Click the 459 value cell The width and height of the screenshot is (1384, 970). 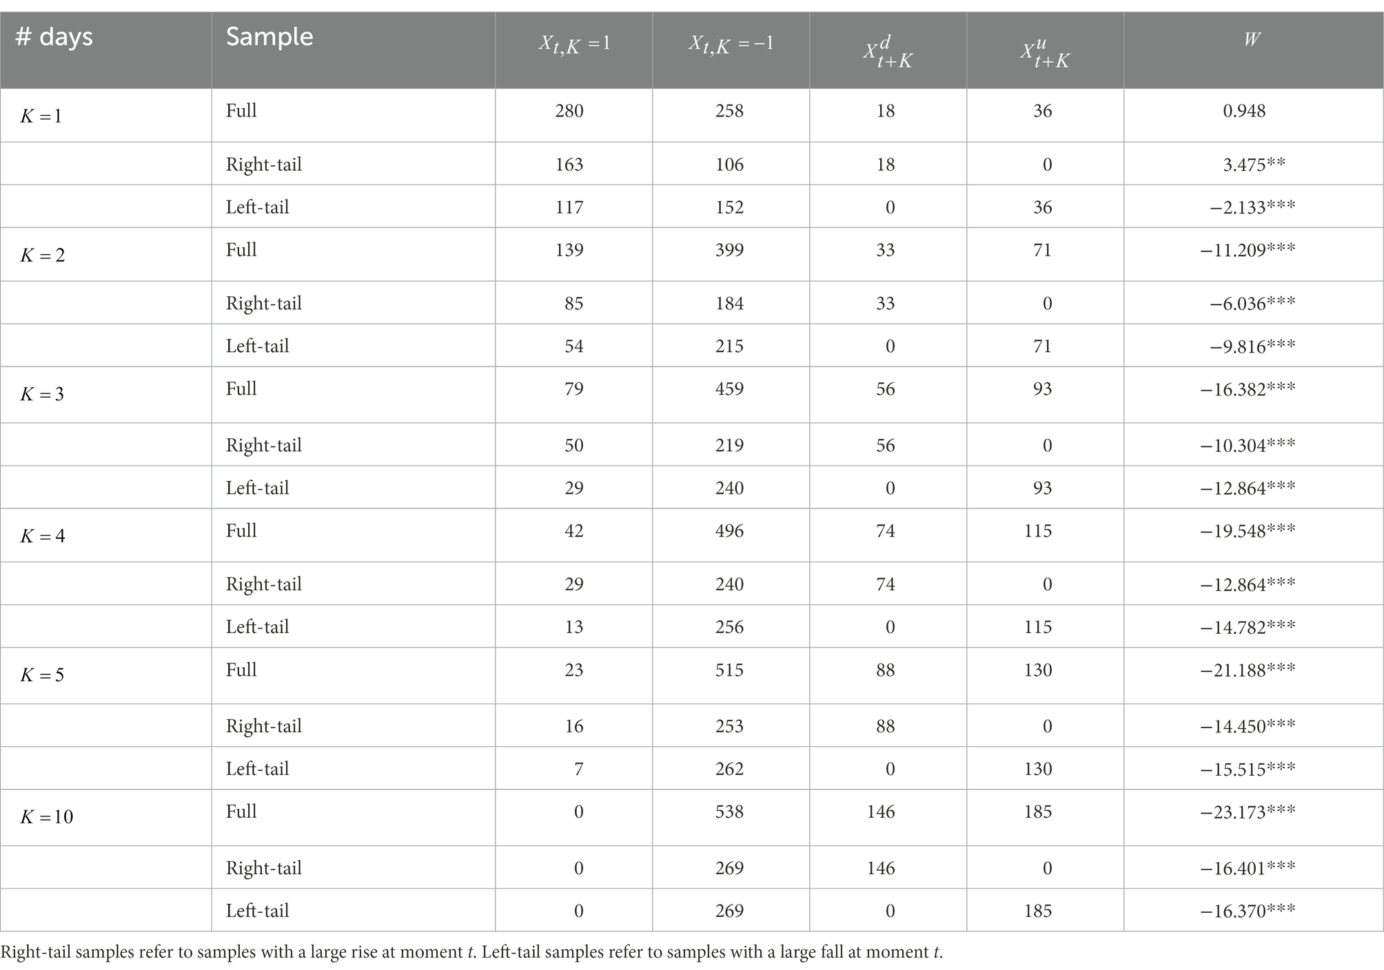pyautogui.click(x=729, y=389)
